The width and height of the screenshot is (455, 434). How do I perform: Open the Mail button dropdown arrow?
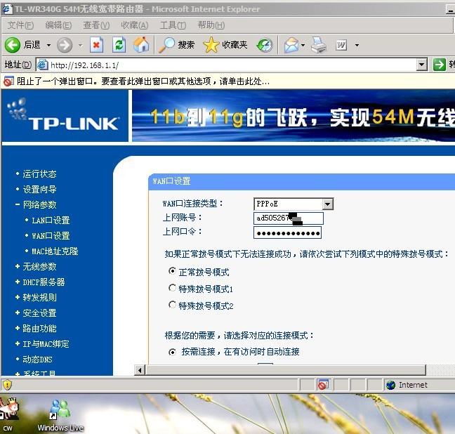(303, 45)
